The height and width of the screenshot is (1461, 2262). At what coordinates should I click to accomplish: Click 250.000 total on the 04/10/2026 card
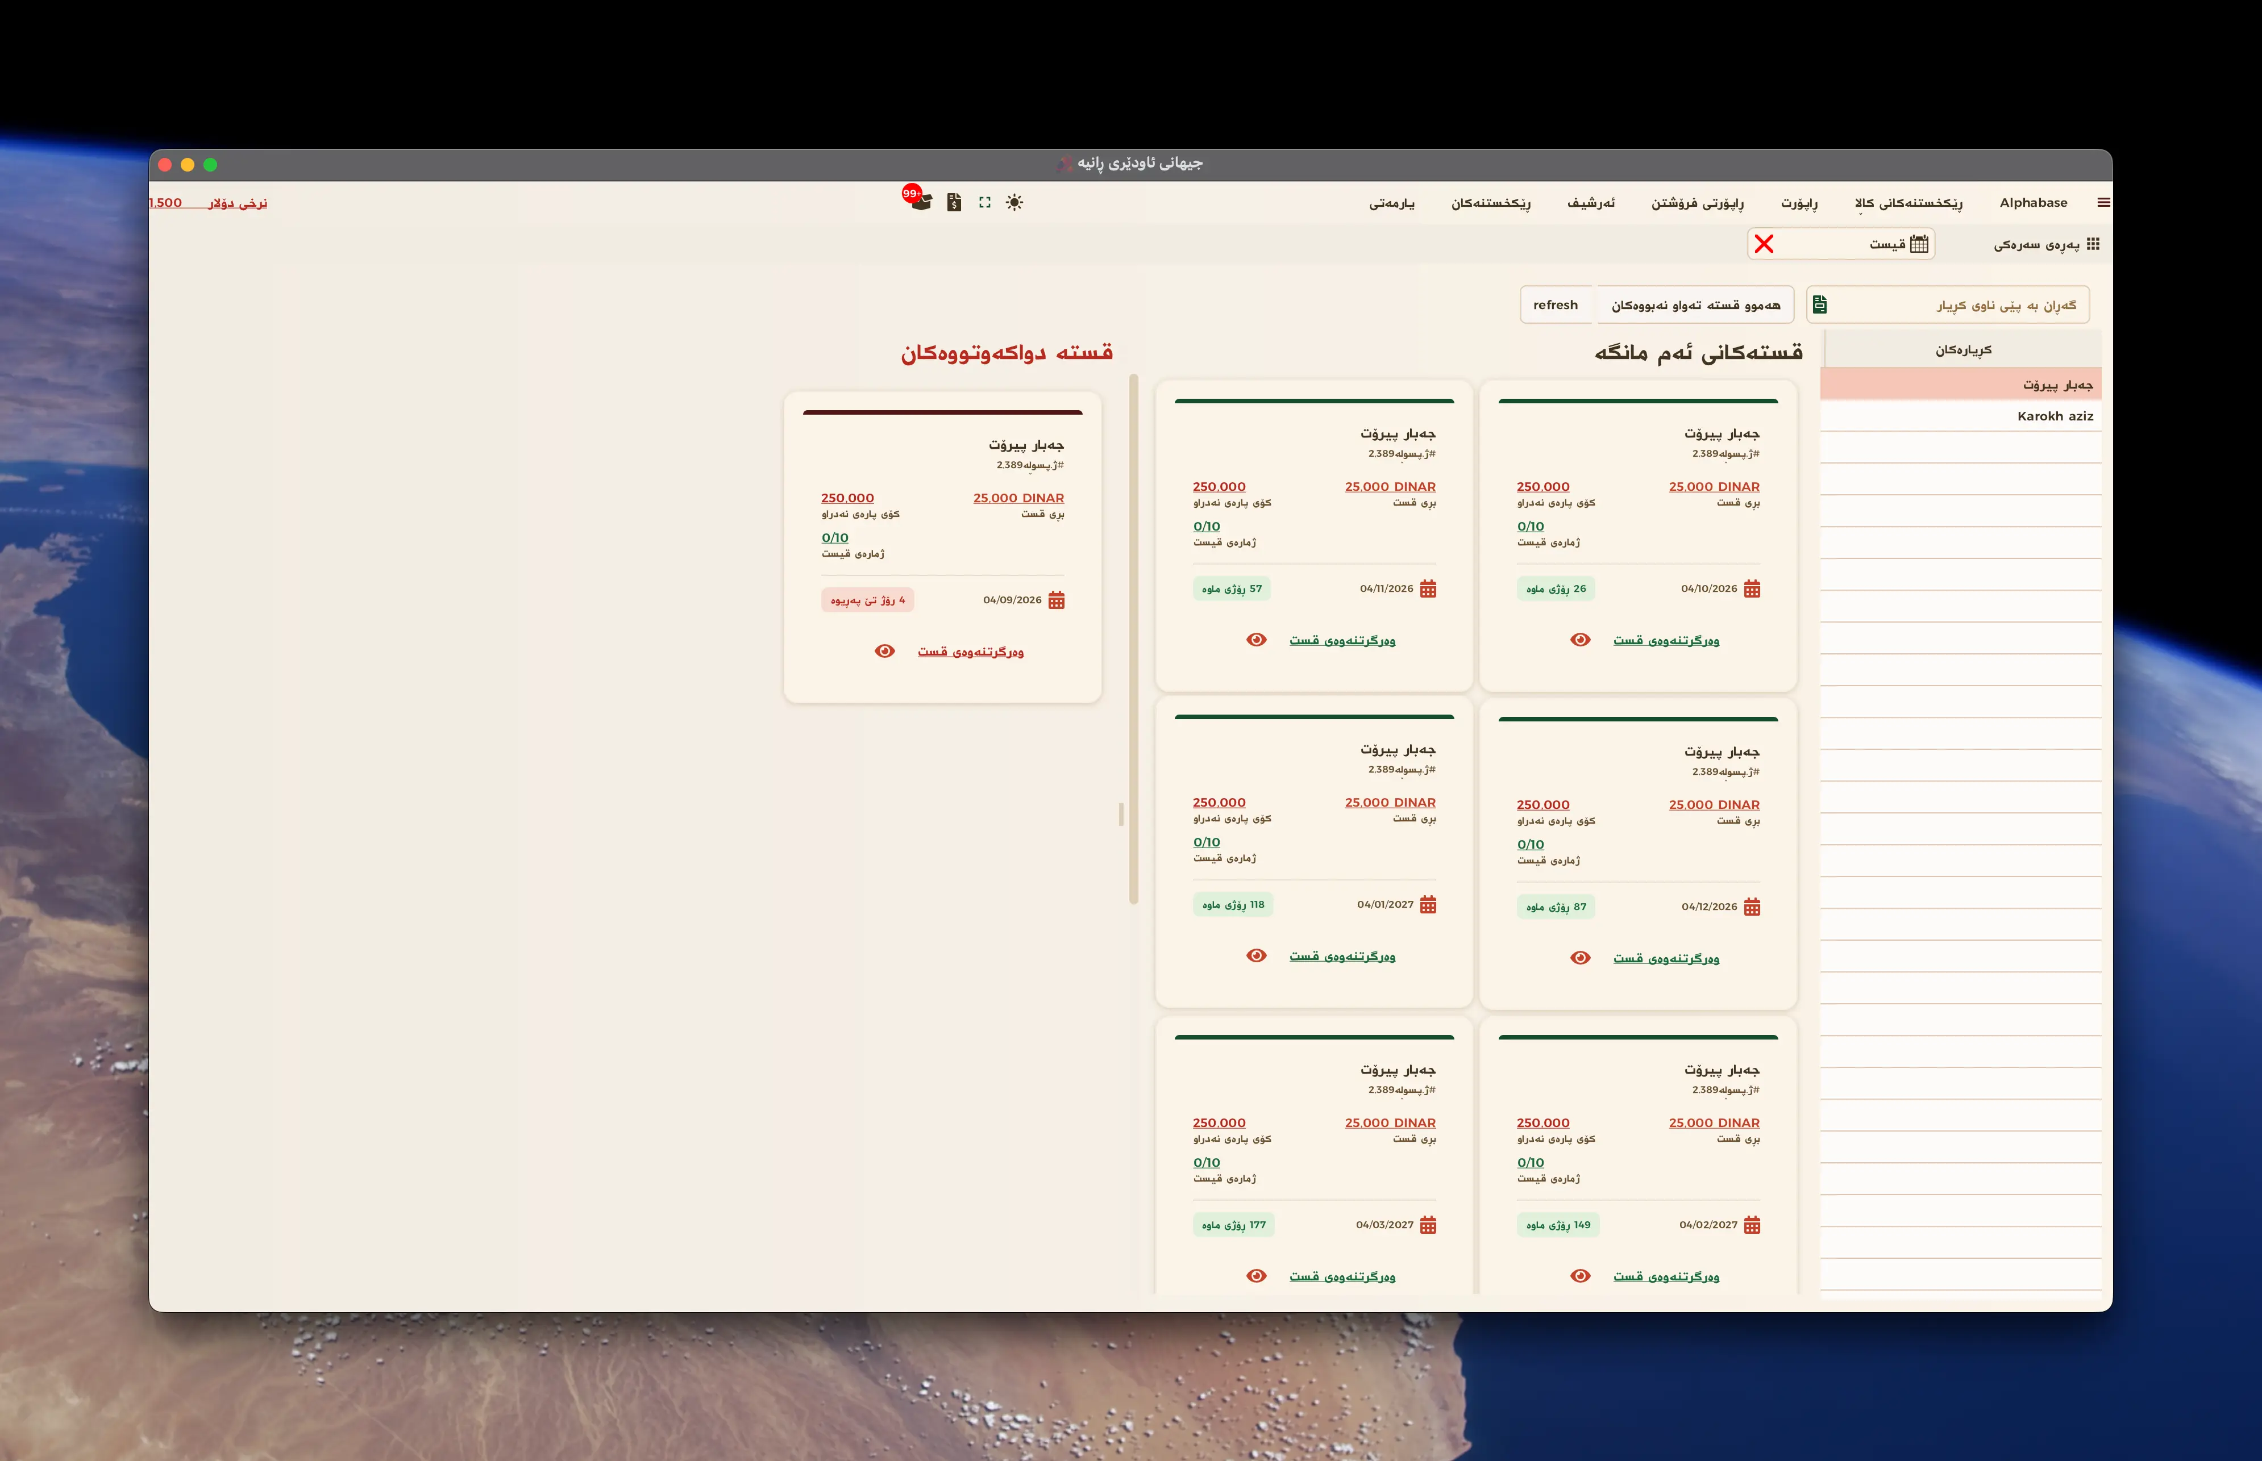(1544, 486)
